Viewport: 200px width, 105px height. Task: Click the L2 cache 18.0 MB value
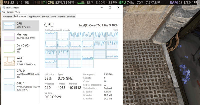(x=108, y=95)
